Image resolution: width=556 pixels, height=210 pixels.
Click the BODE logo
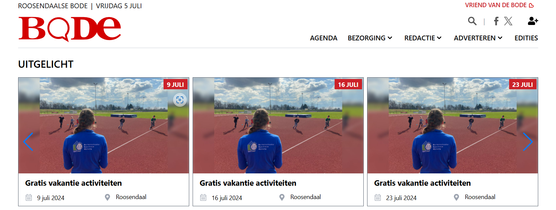69,29
